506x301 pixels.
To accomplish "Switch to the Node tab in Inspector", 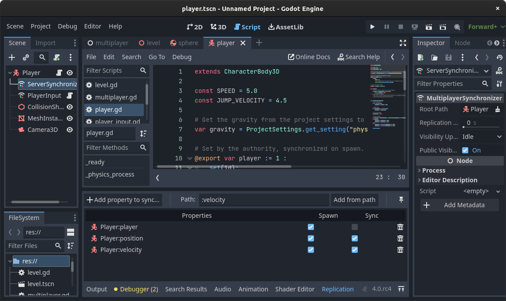I will tap(462, 43).
